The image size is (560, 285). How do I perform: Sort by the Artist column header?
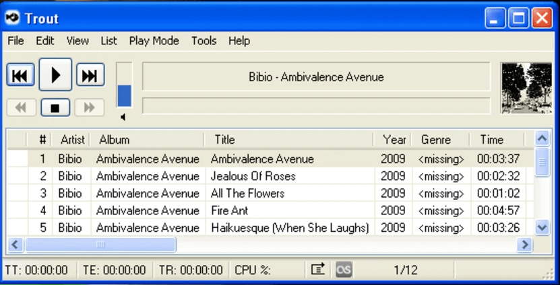pyautogui.click(x=70, y=139)
